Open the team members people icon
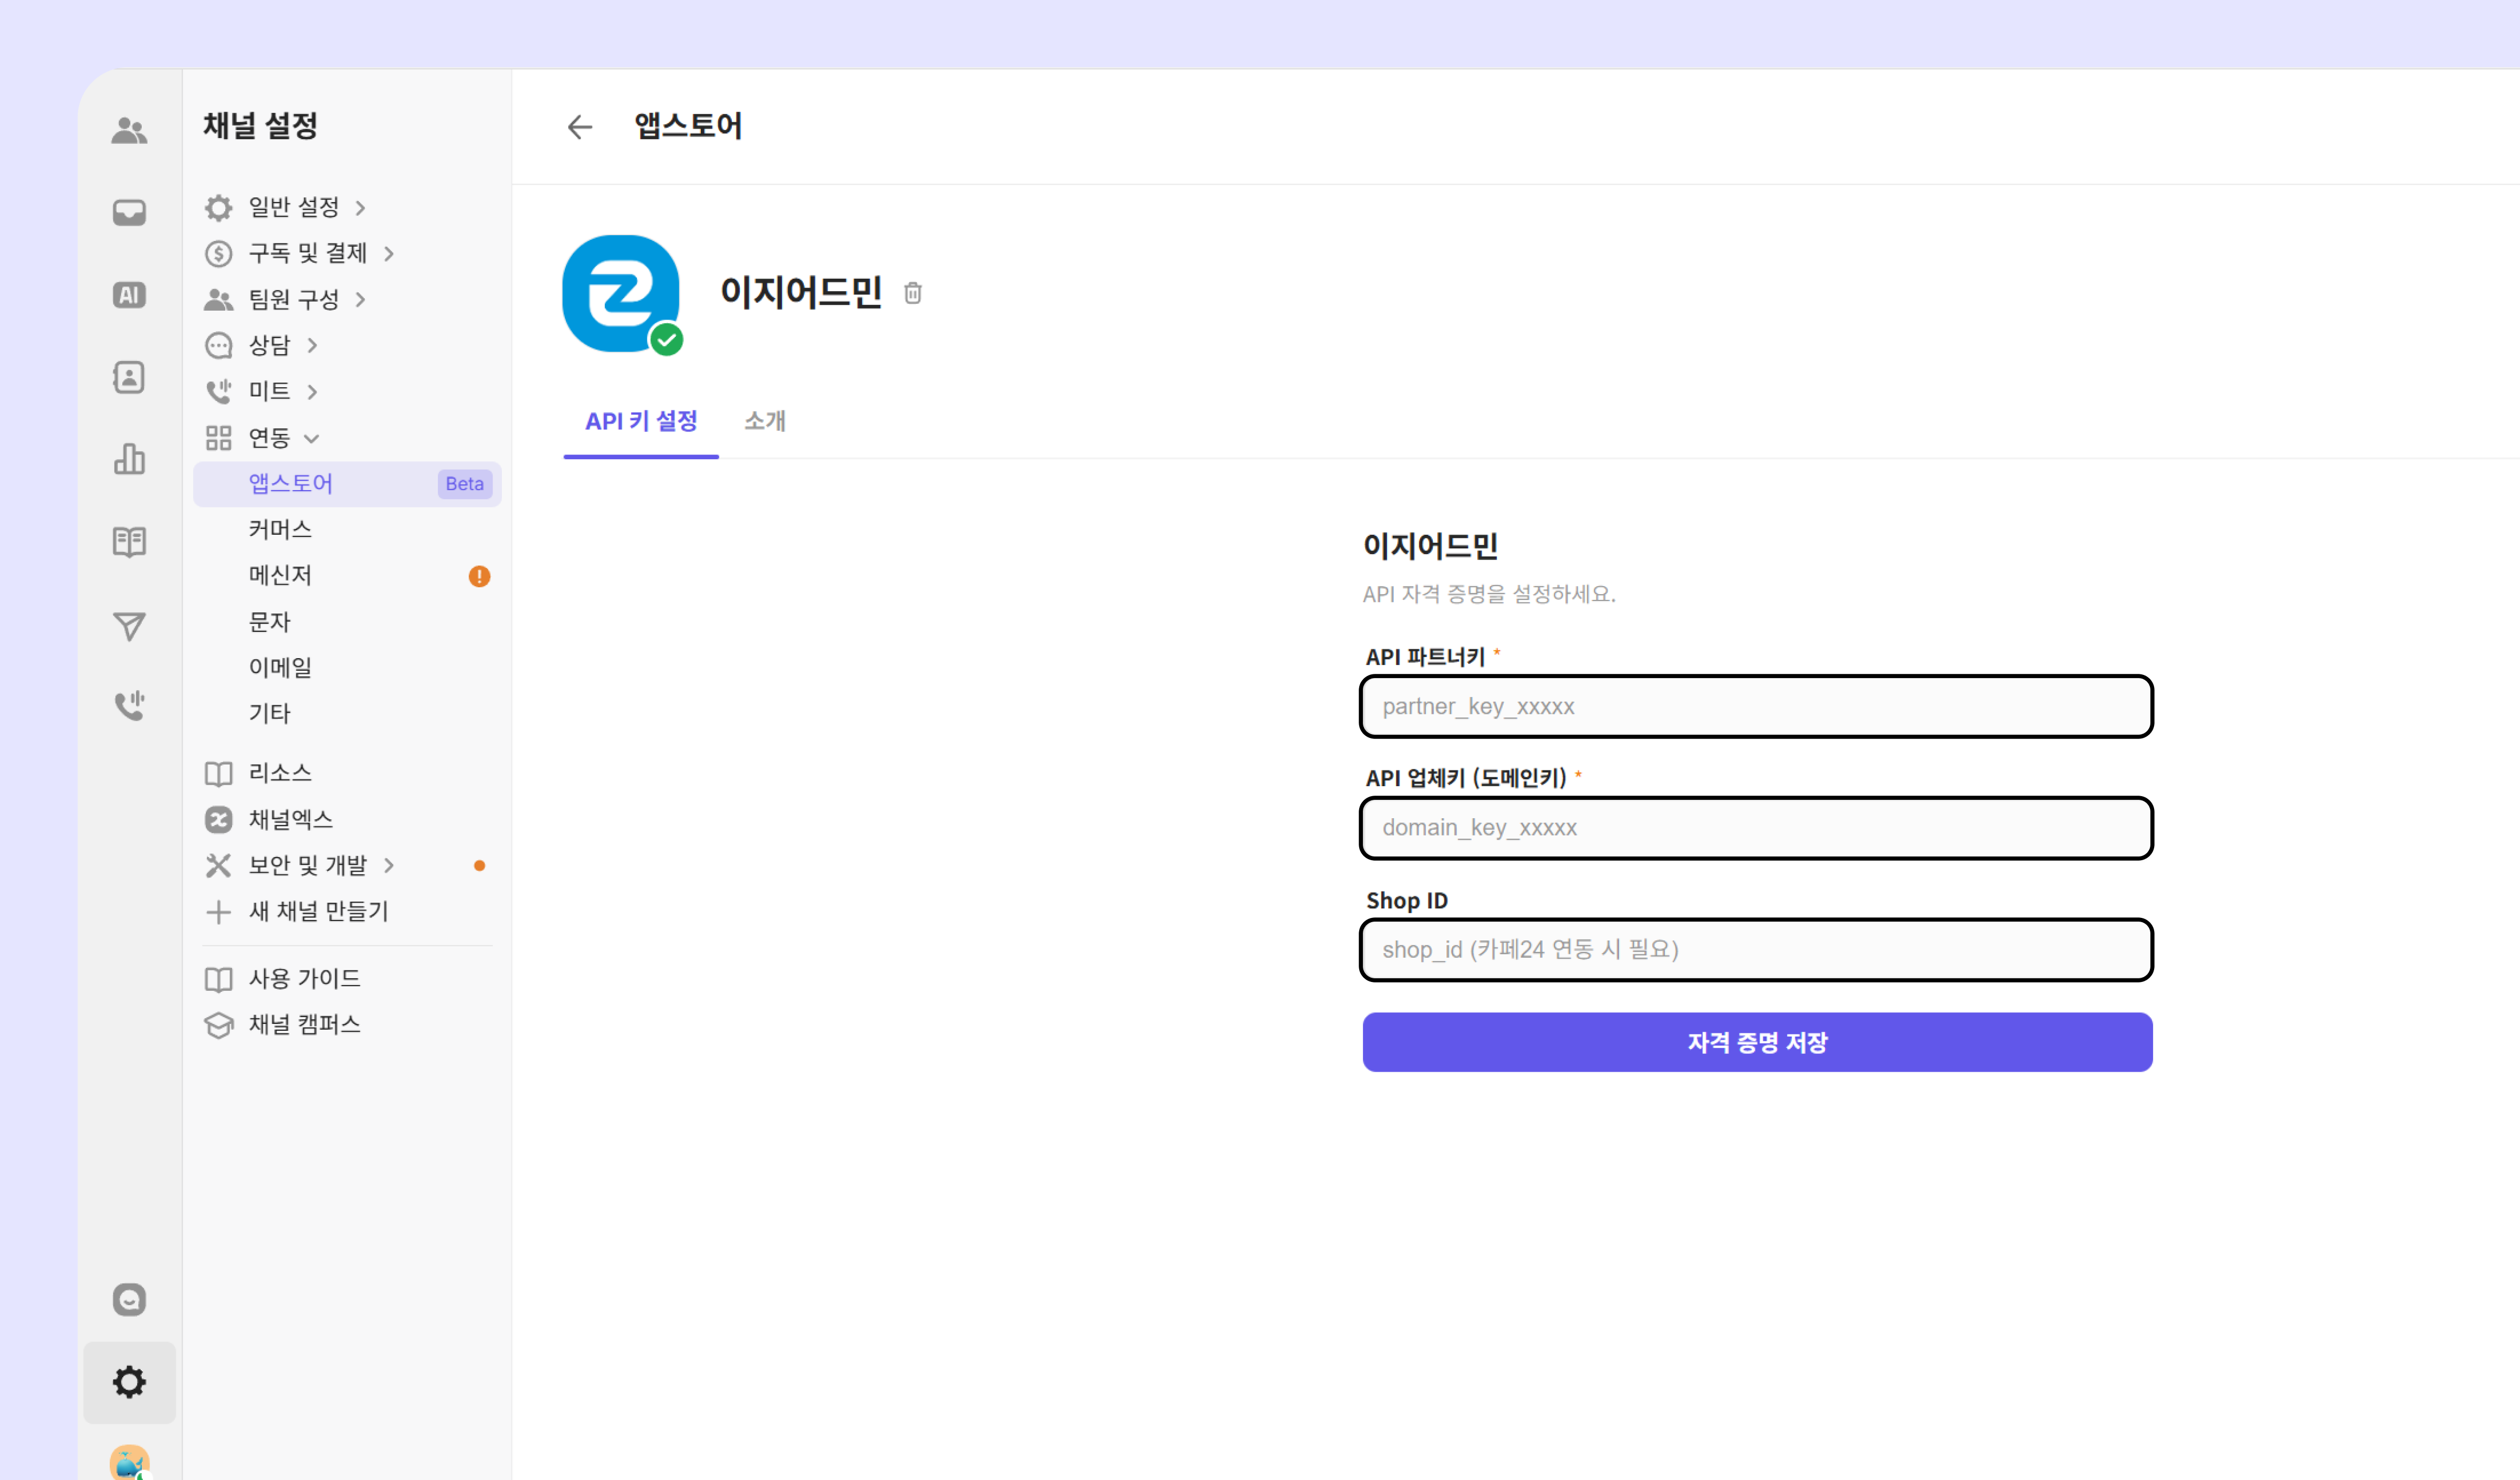This screenshot has width=2520, height=1480. pyautogui.click(x=129, y=130)
